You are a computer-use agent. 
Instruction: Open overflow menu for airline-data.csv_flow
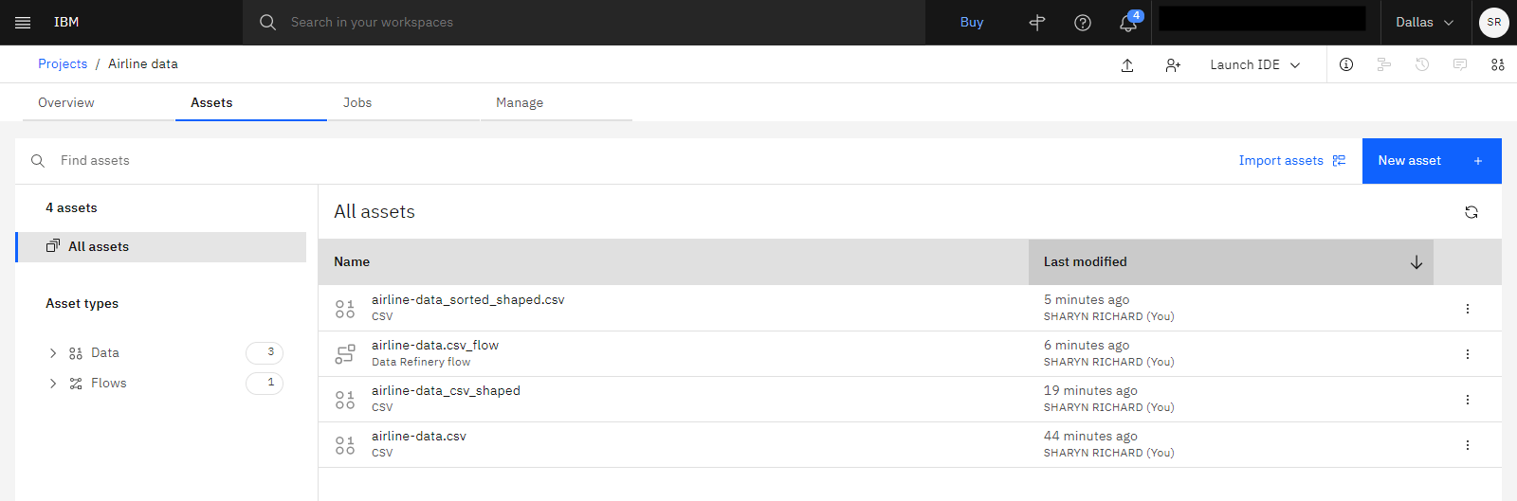[1468, 354]
